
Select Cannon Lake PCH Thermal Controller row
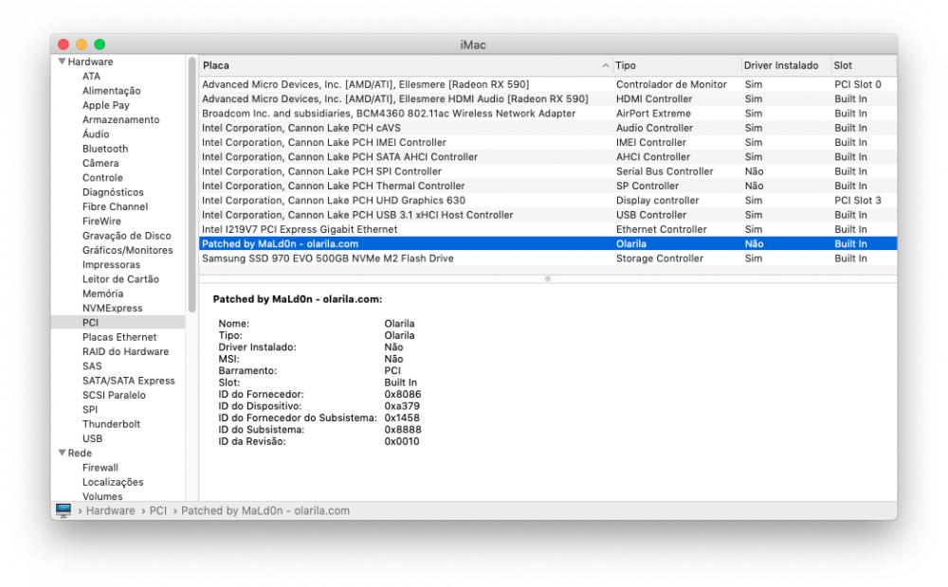(548, 186)
